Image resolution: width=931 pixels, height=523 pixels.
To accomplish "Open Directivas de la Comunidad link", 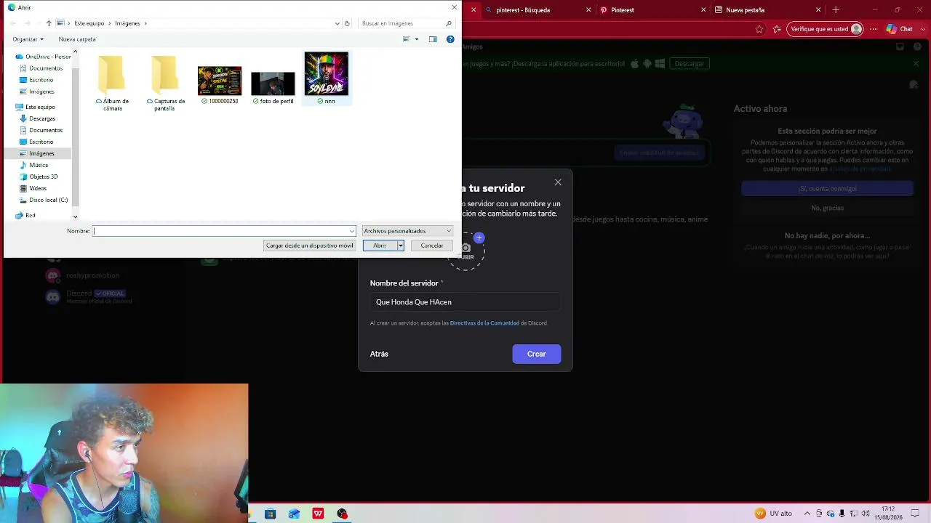I will (484, 323).
